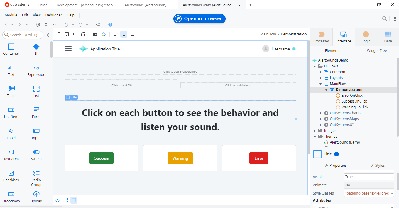Switch to the Logic tab
The height and width of the screenshot is (208, 399).
coord(366,37)
